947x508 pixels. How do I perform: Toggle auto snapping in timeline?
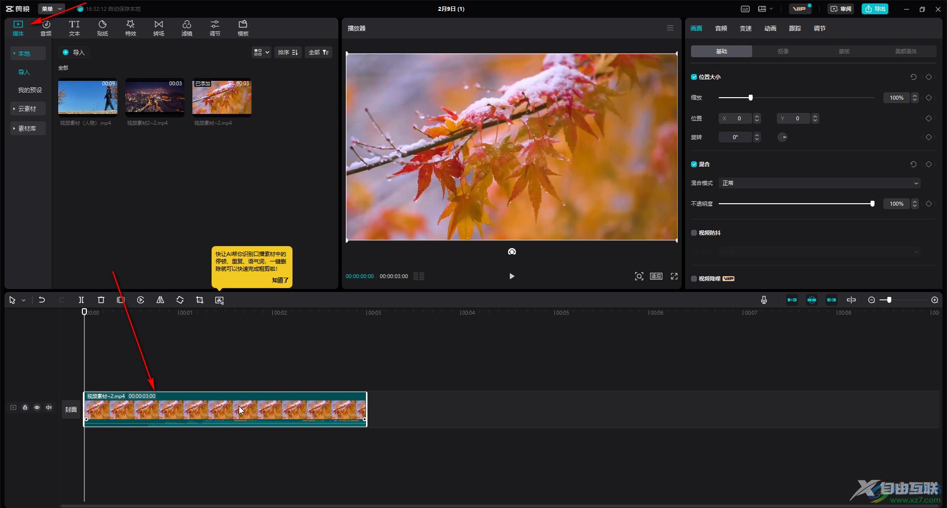pos(812,300)
